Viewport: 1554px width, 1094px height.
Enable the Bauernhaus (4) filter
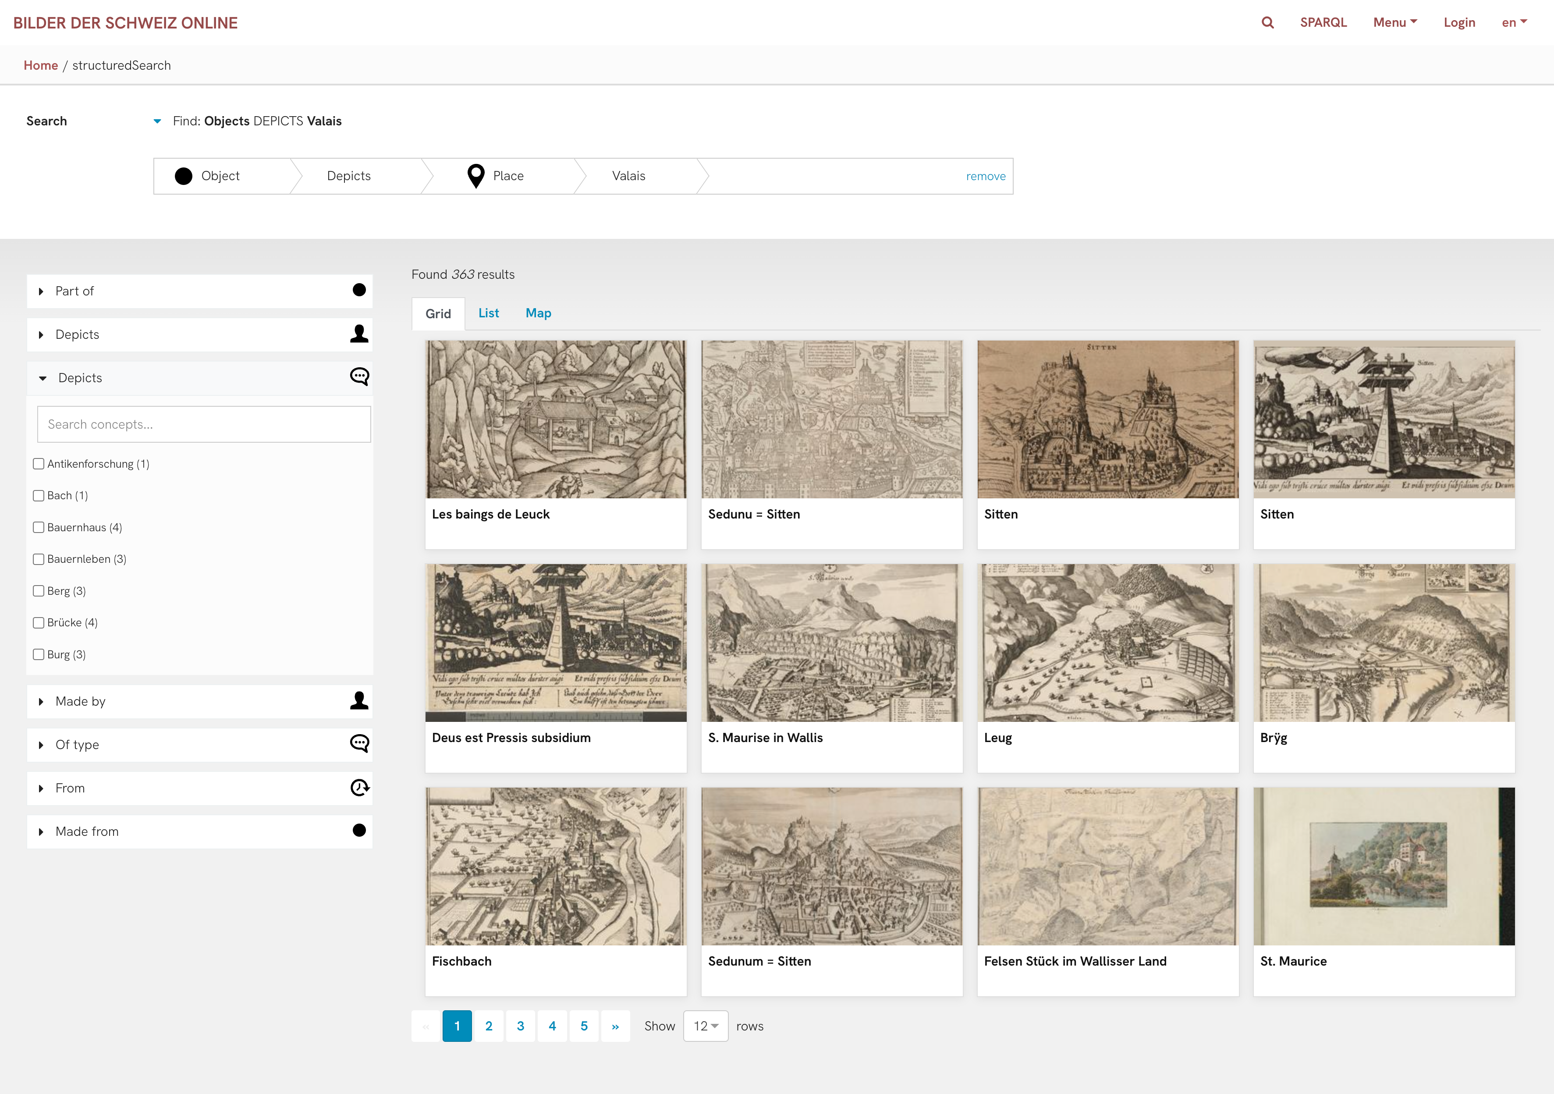(39, 527)
